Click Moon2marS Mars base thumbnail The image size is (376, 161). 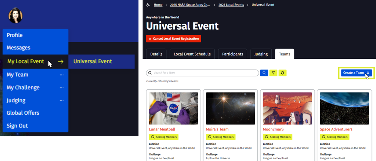pos(288,108)
